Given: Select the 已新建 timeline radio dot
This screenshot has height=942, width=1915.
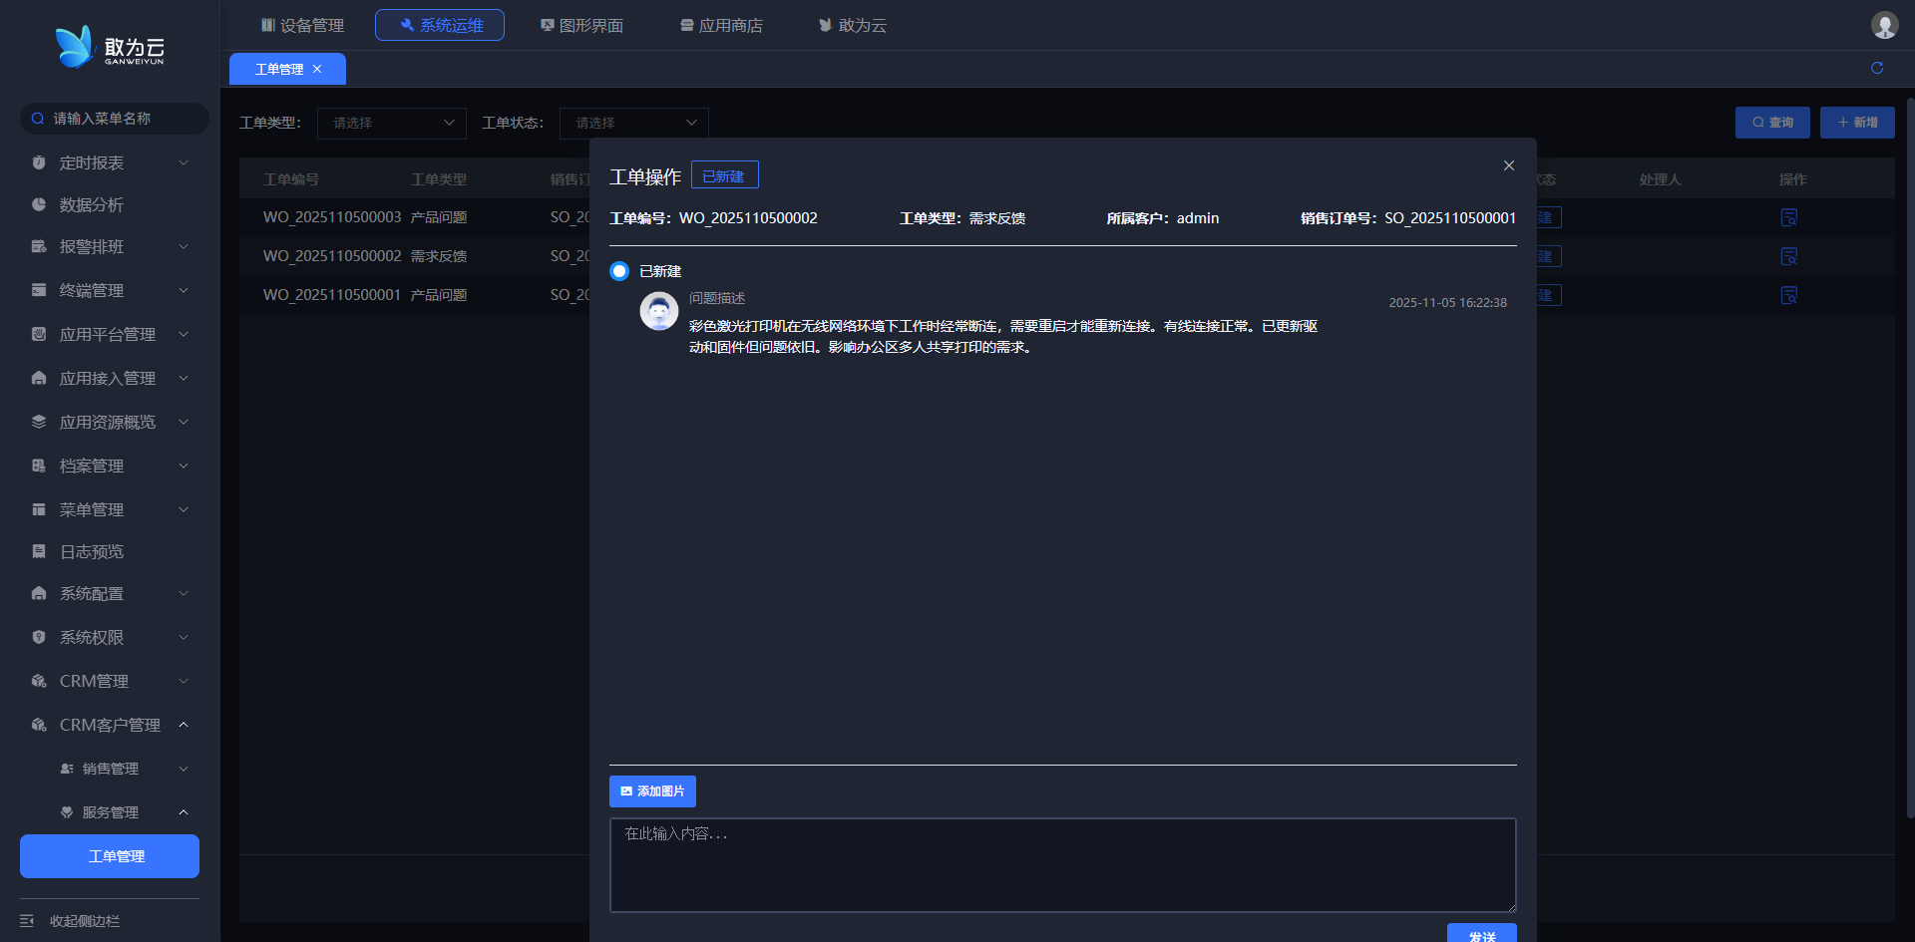Looking at the screenshot, I should point(619,271).
